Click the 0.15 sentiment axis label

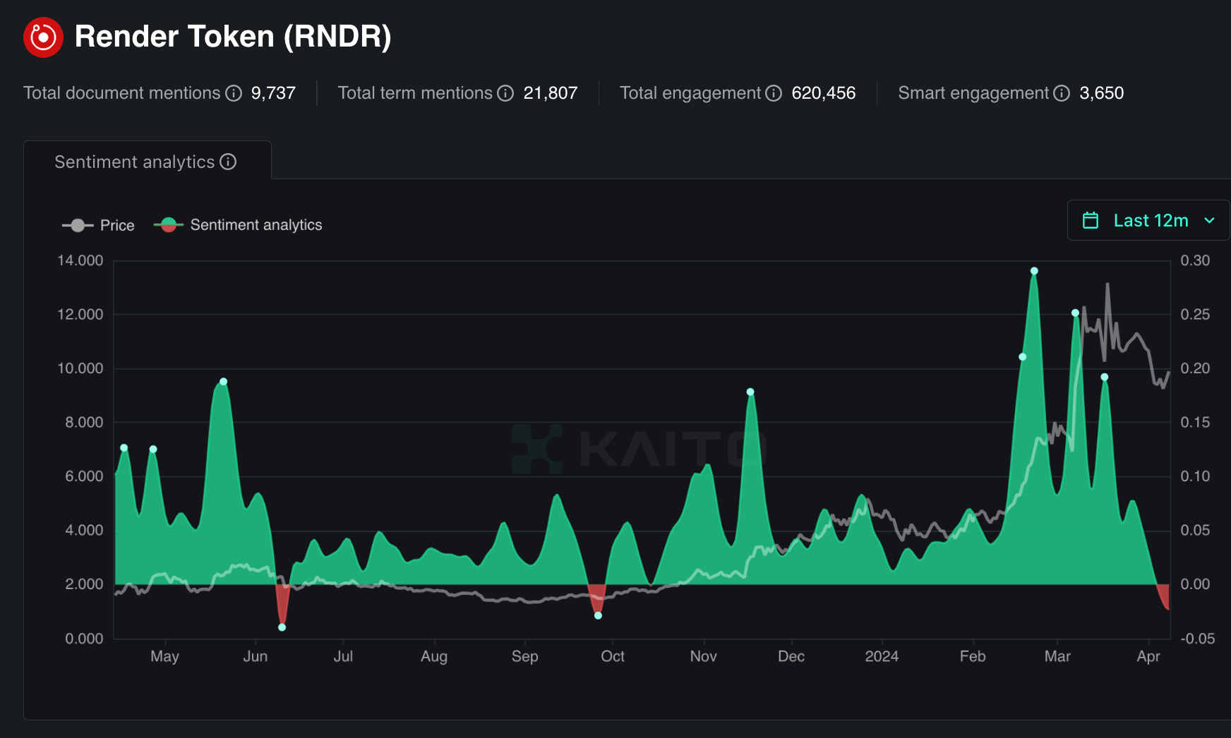pyautogui.click(x=1195, y=422)
